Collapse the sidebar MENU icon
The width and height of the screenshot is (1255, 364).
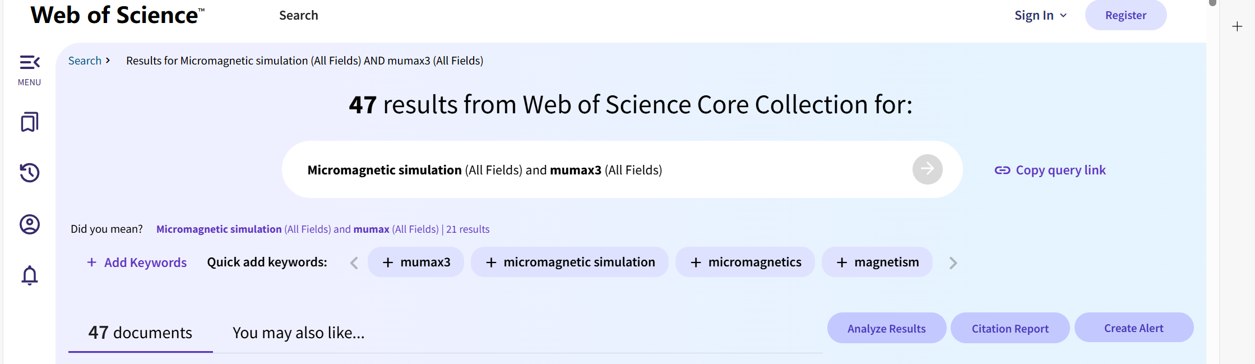pyautogui.click(x=30, y=62)
